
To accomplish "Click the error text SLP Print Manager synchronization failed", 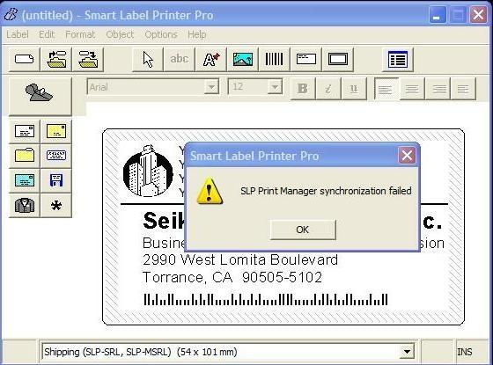I will click(326, 191).
